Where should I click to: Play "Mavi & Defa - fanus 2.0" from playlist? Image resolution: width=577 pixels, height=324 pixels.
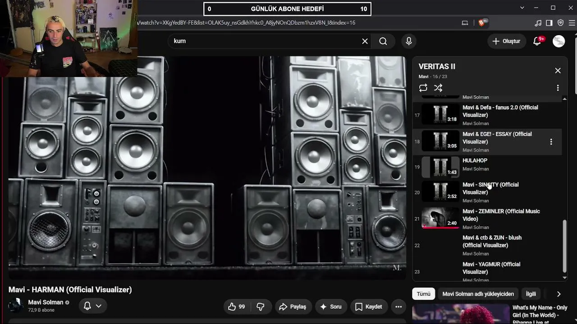point(488,115)
